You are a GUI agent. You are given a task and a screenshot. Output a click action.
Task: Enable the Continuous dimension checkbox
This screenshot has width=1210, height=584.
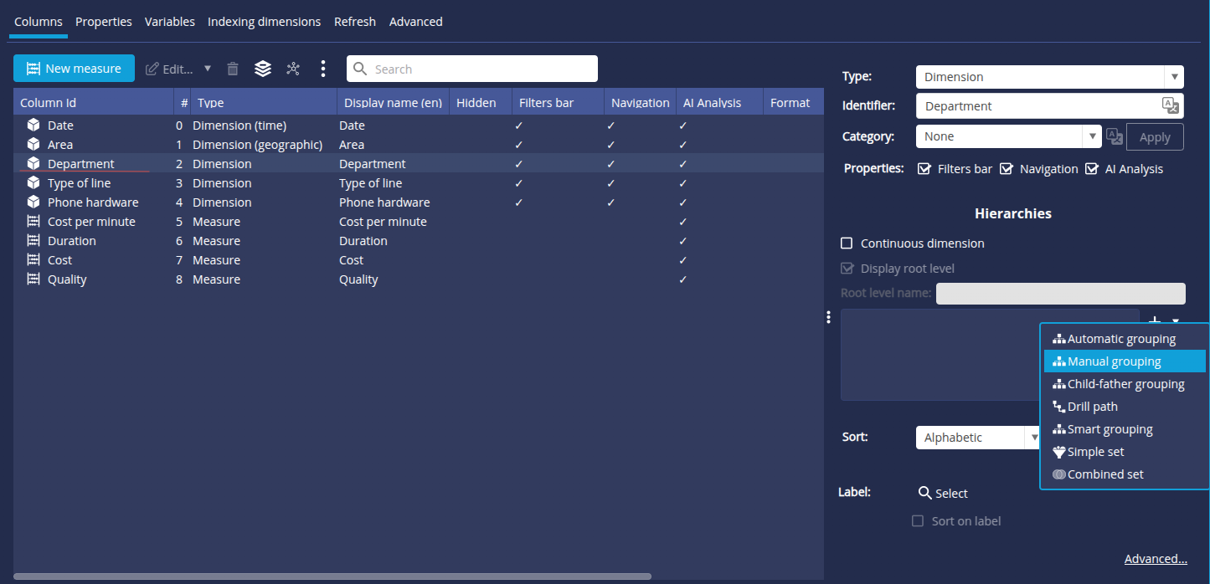click(x=847, y=243)
